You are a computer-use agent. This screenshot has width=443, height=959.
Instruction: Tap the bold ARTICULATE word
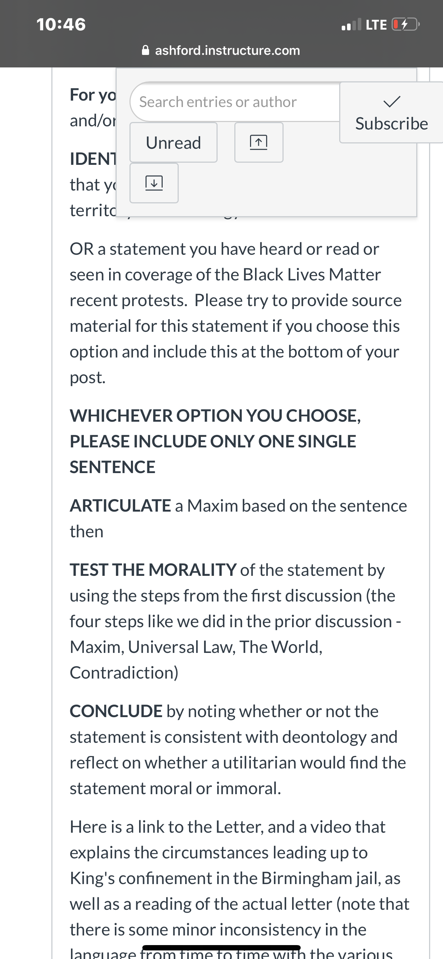coord(120,506)
